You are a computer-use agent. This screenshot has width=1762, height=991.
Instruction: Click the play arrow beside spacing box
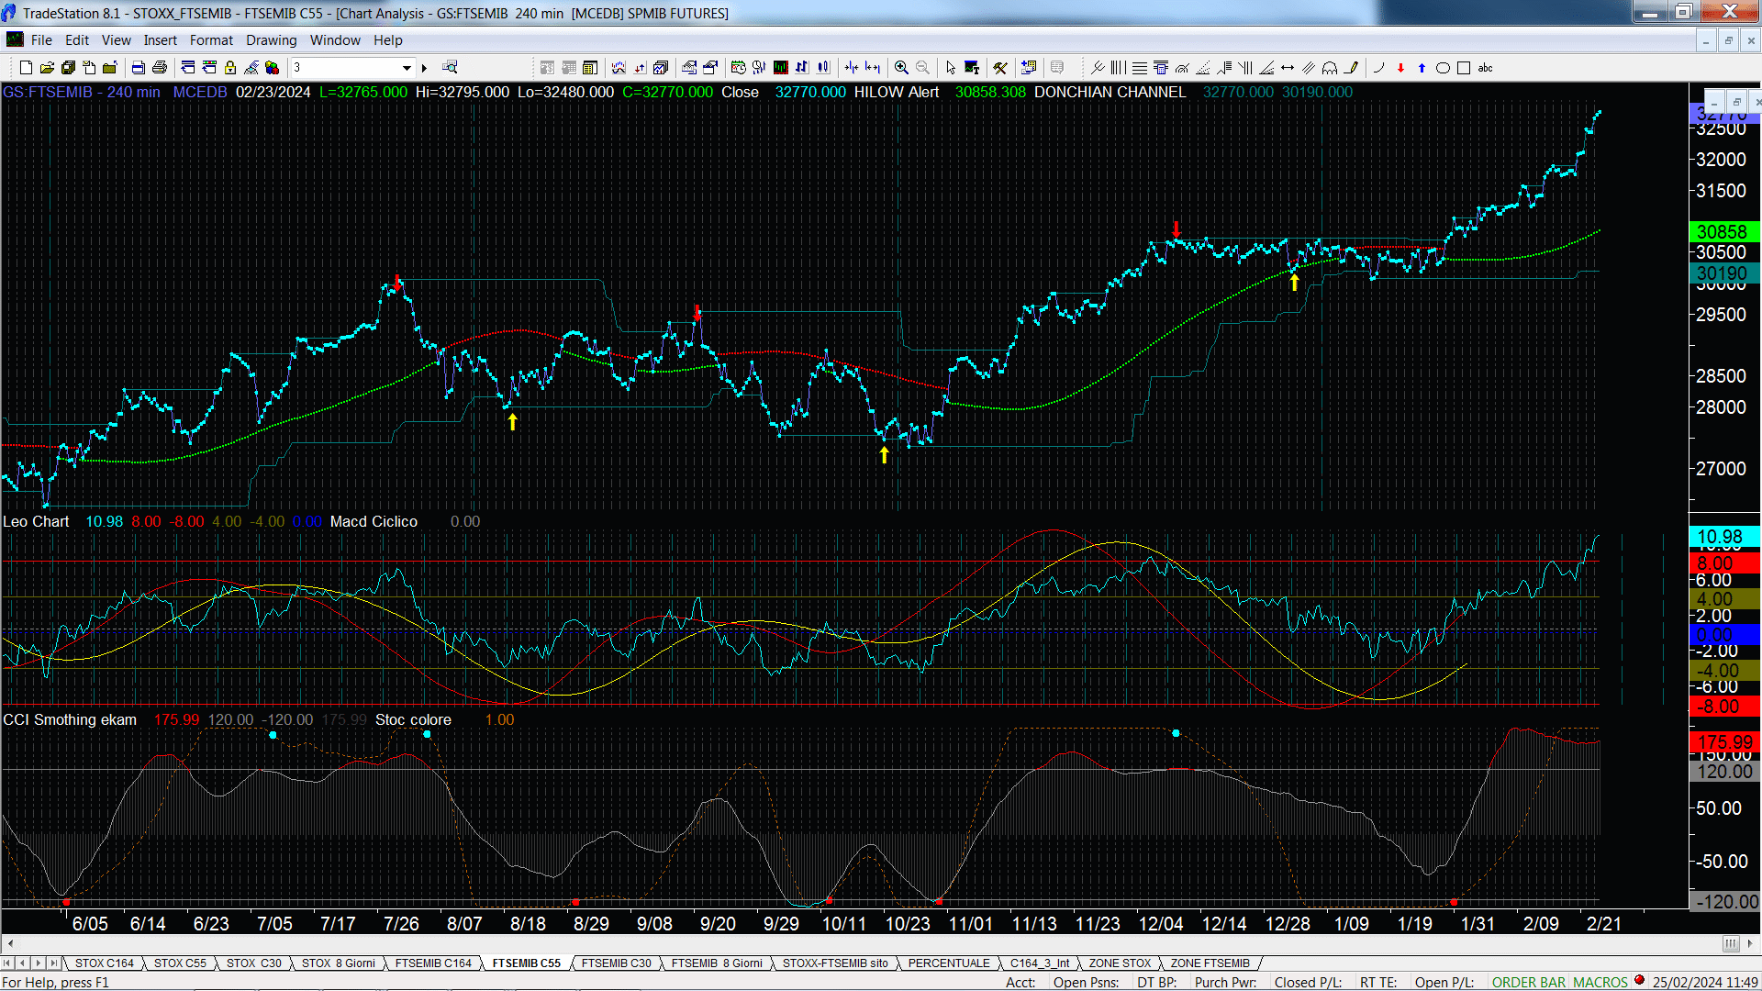coord(424,67)
